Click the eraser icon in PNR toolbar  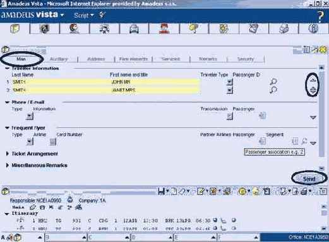(x=182, y=192)
